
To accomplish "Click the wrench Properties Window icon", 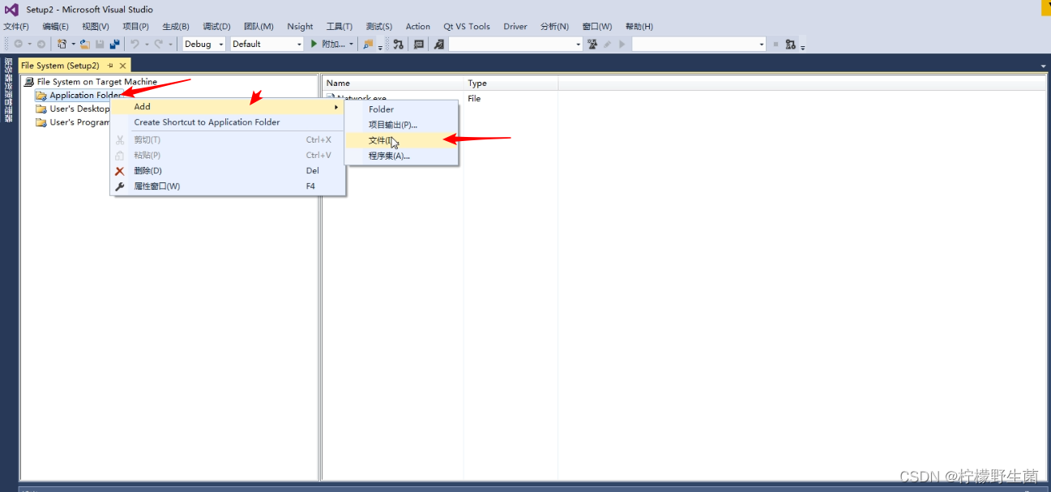I will click(x=120, y=186).
